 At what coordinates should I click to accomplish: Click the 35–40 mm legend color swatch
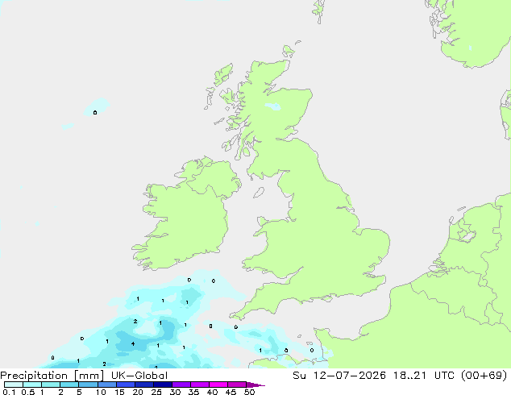[x=199, y=385]
